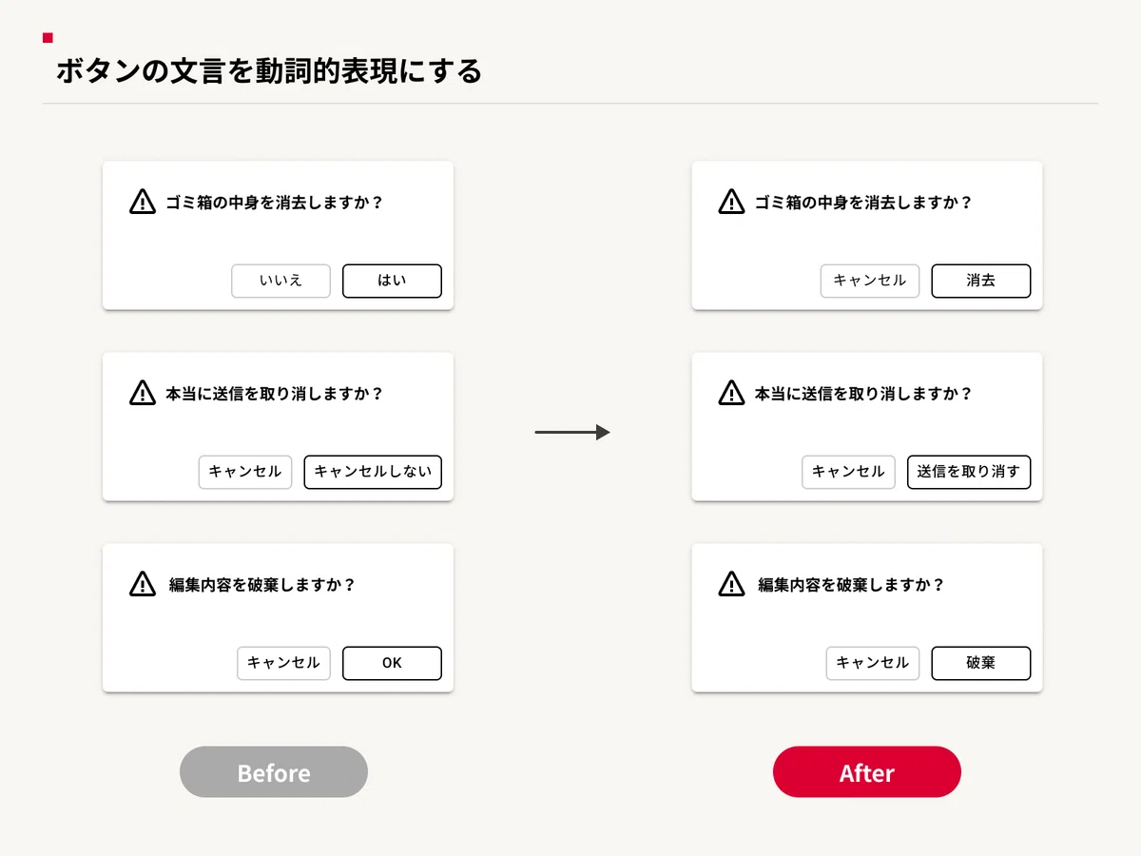Click the いいえ button
The height and width of the screenshot is (856, 1141).
click(x=280, y=281)
